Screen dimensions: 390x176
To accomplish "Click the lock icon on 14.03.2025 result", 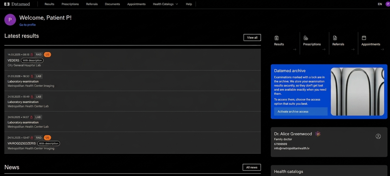I will tap(32, 54).
